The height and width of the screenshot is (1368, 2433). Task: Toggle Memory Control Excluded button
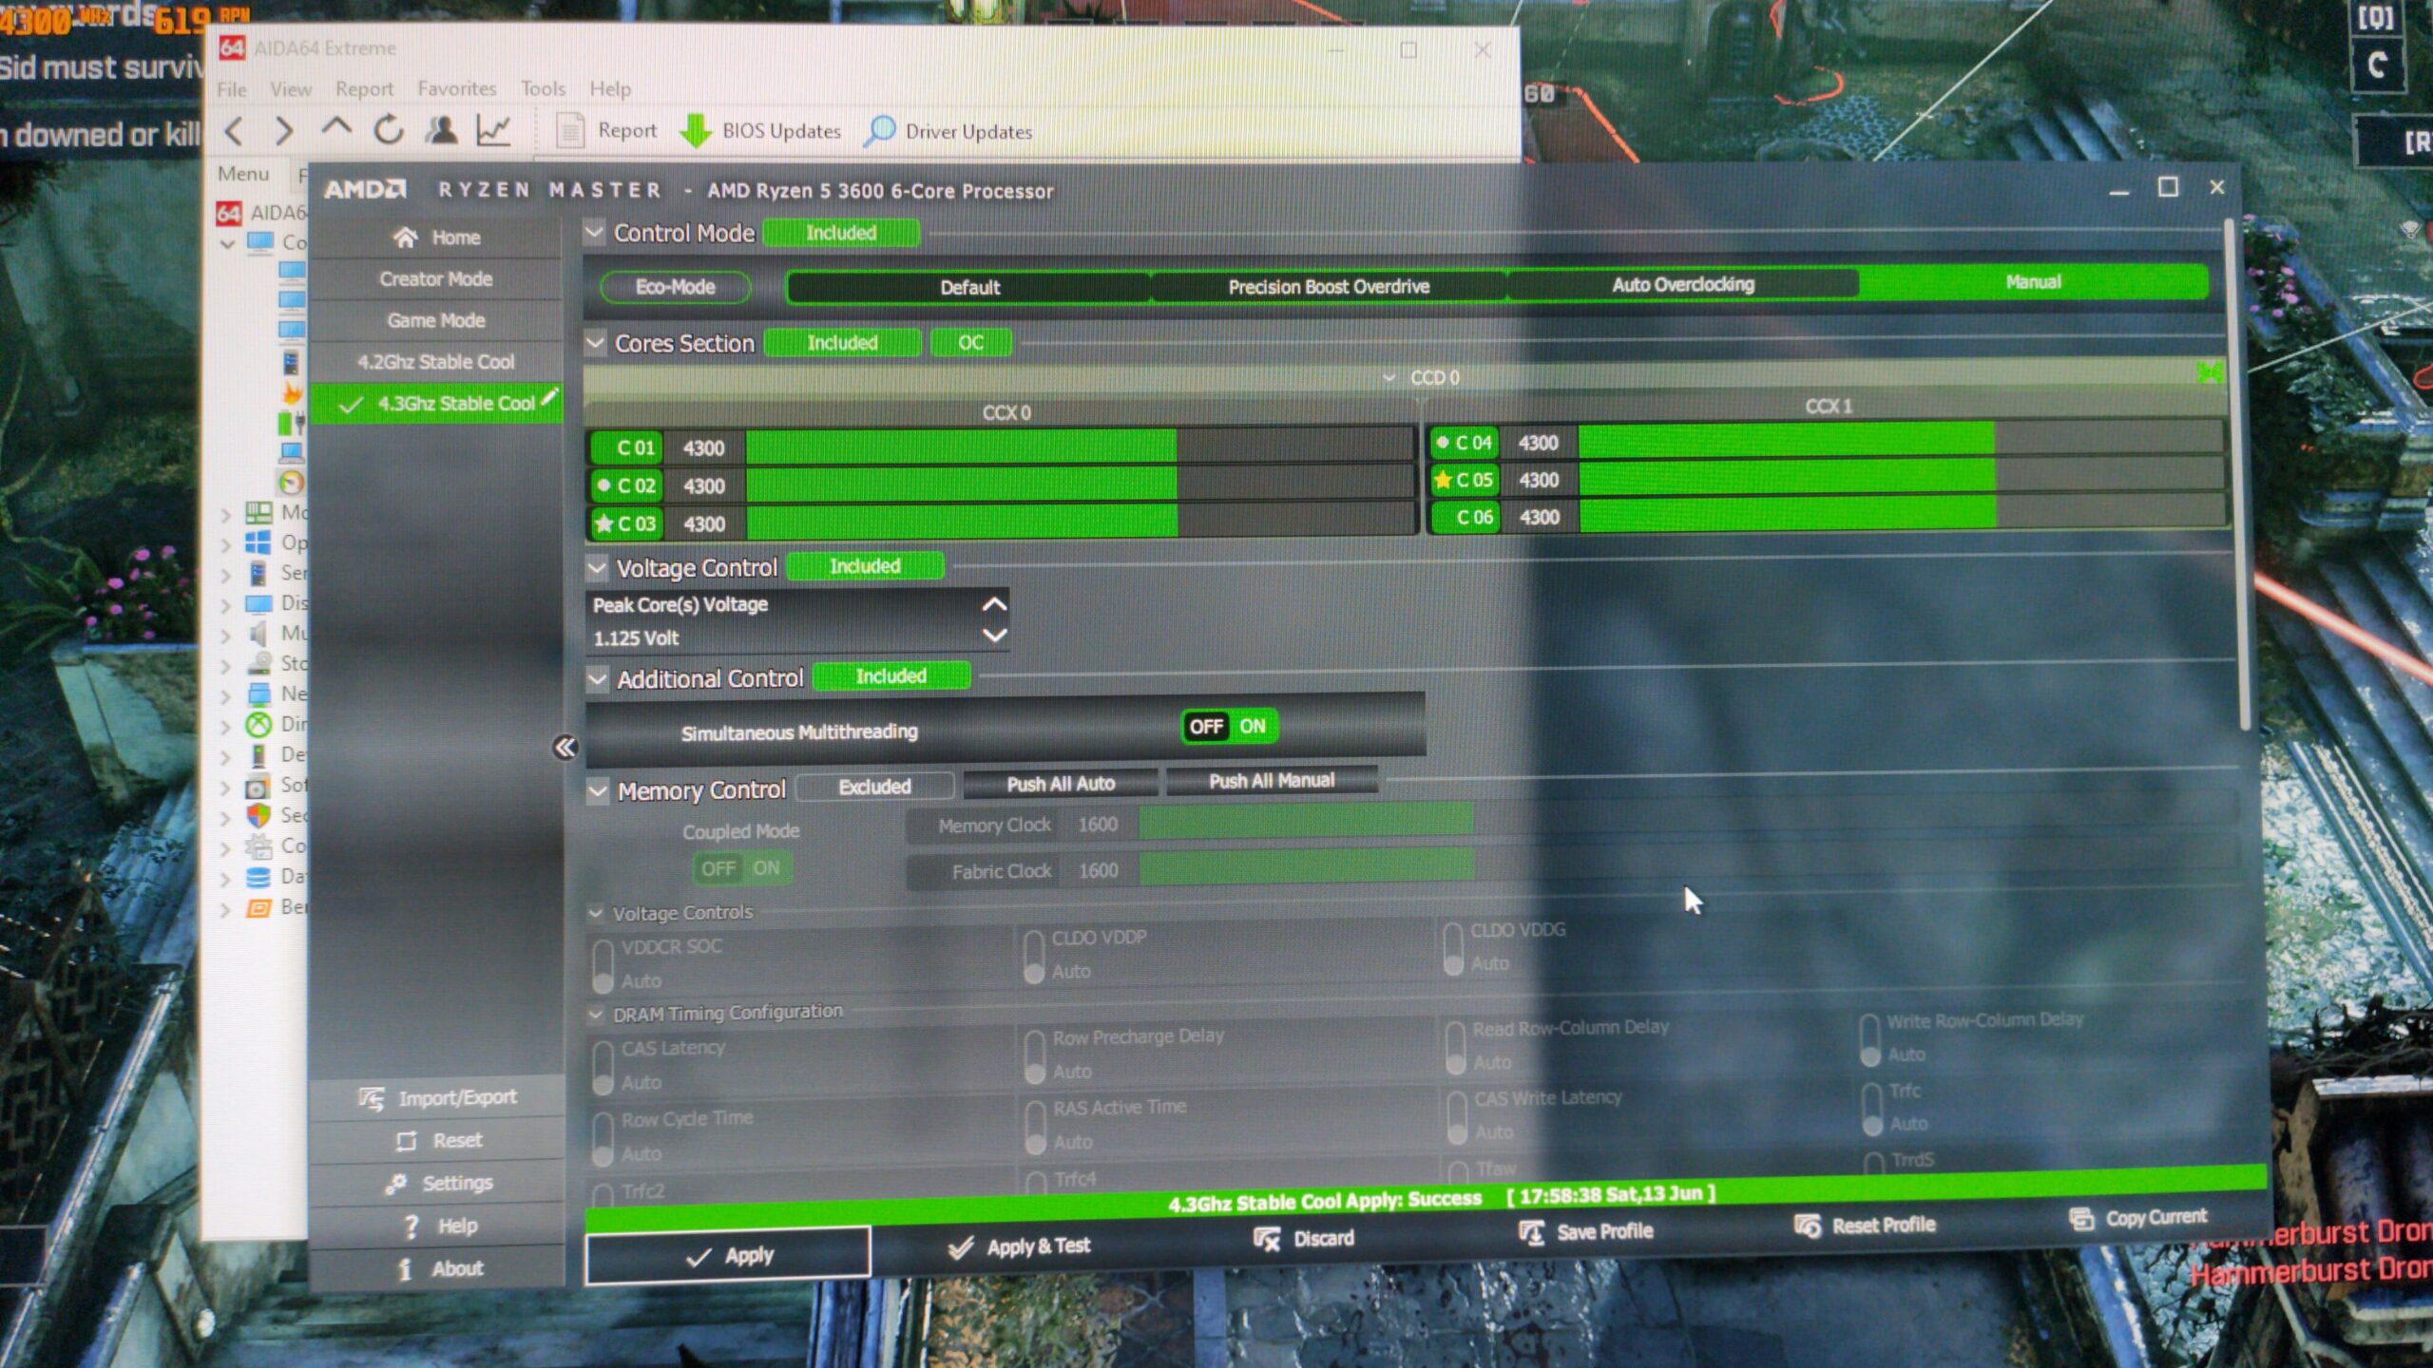[874, 787]
